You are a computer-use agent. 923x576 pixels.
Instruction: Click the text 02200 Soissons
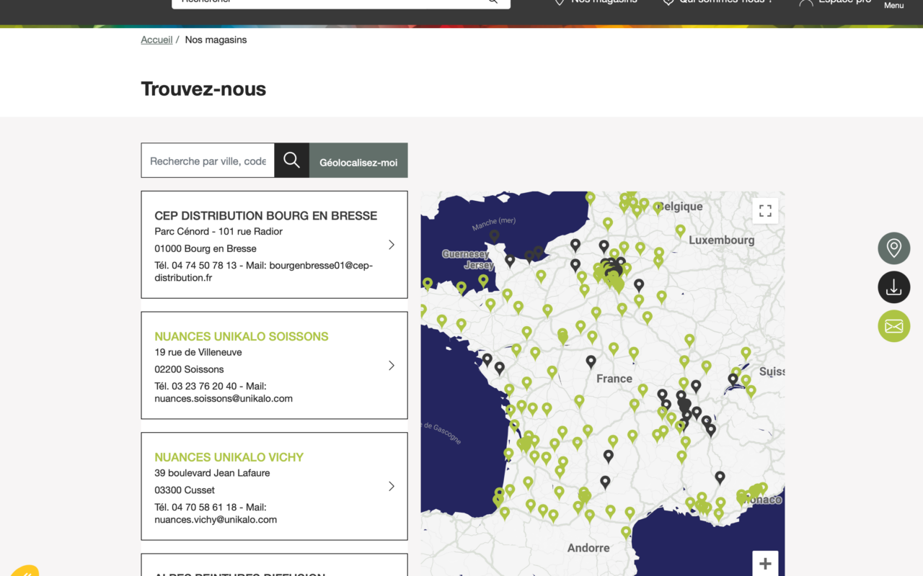point(189,369)
